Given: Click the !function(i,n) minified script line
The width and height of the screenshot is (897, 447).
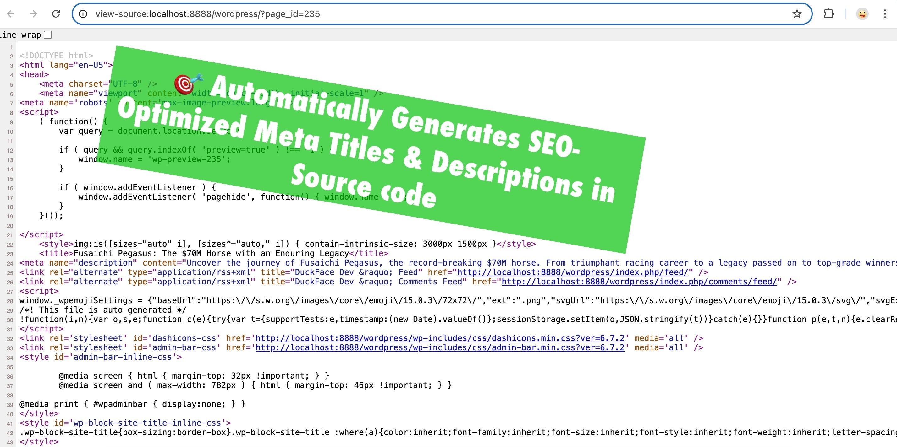Looking at the screenshot, I should tap(458, 319).
